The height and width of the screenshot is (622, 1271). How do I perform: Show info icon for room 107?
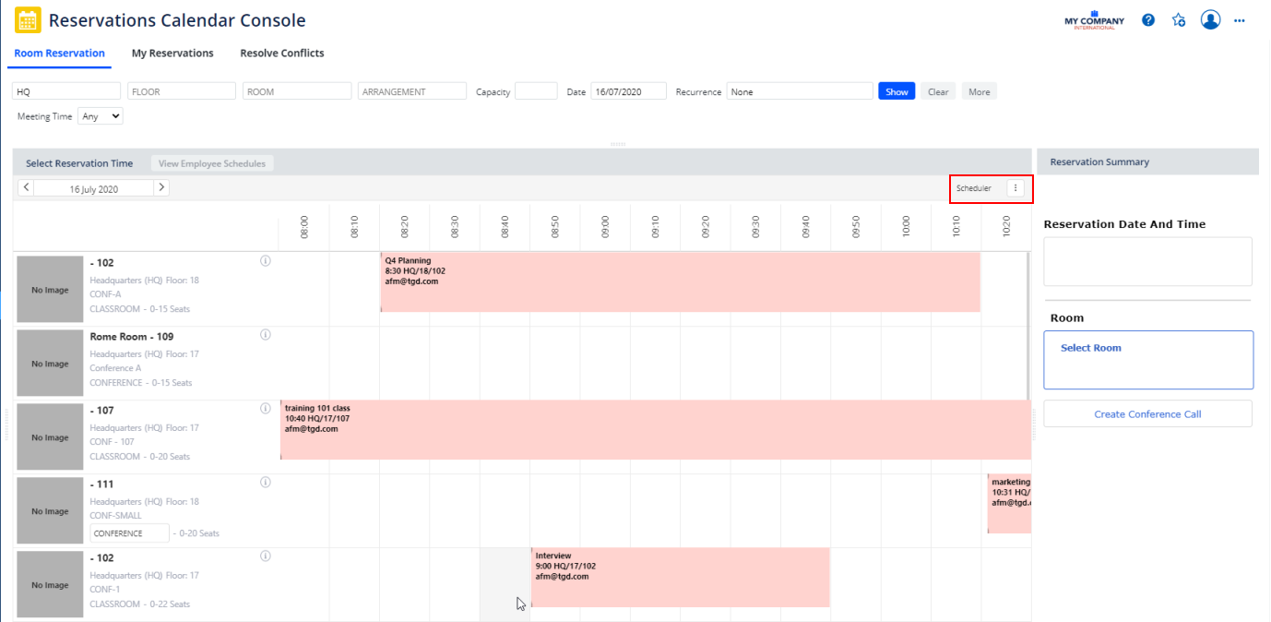click(x=266, y=409)
